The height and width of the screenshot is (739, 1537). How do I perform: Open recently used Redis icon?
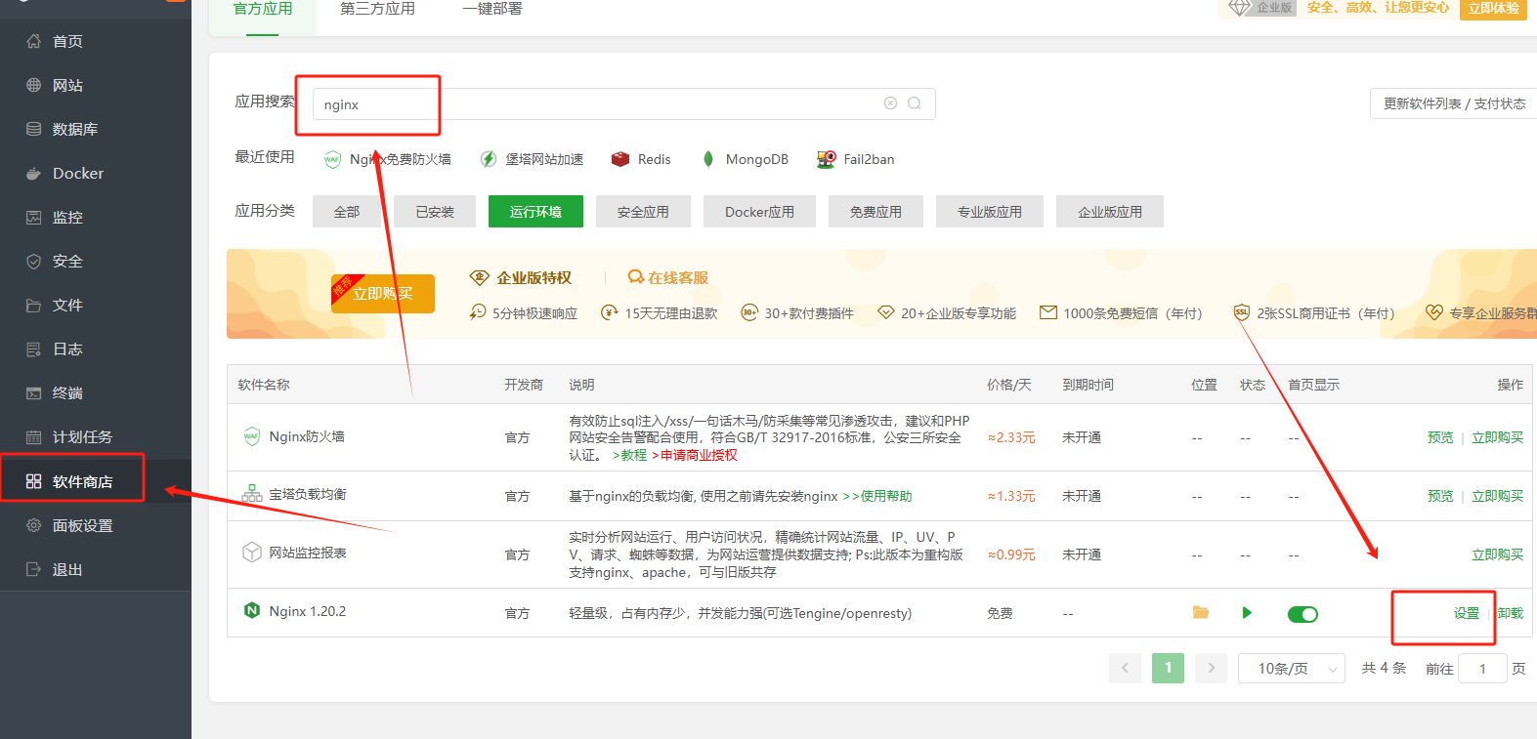[x=620, y=159]
